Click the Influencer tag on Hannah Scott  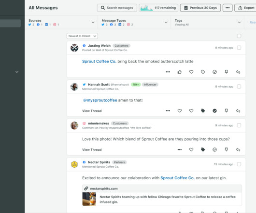click(x=150, y=84)
